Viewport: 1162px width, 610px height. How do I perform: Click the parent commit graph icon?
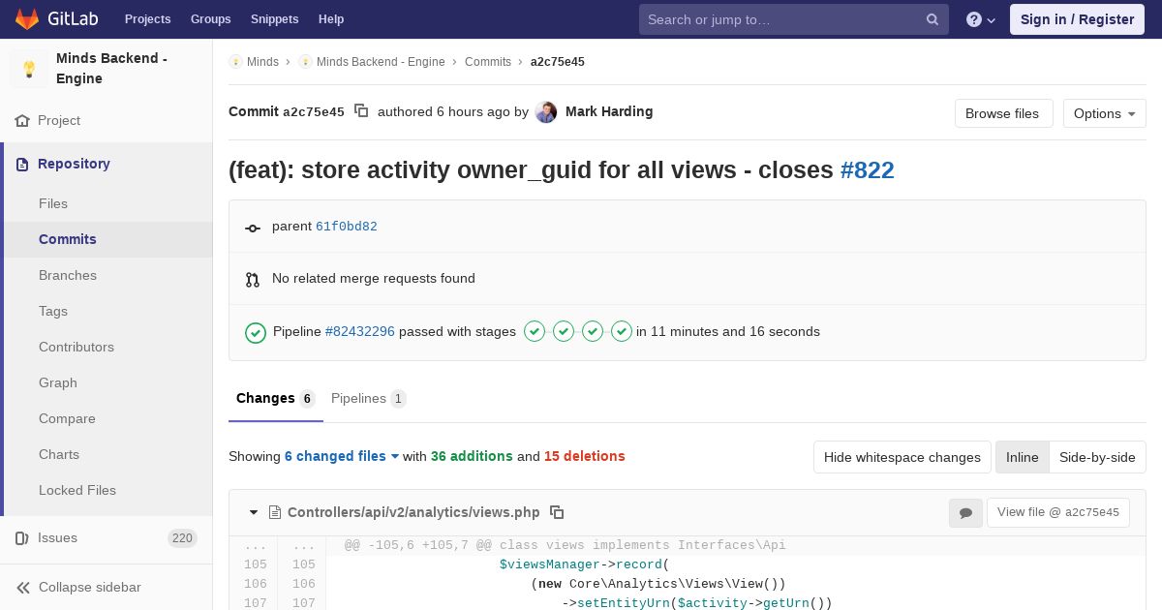coord(253,228)
